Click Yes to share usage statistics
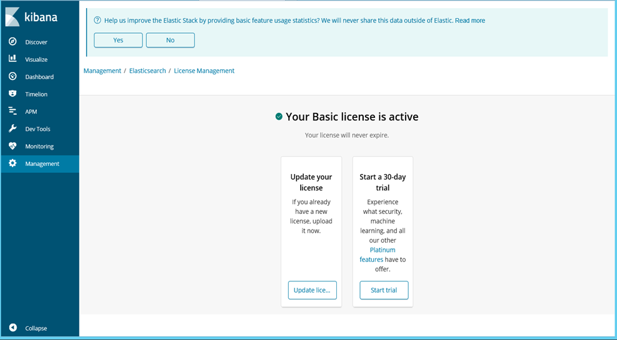The image size is (617, 340). 118,40
